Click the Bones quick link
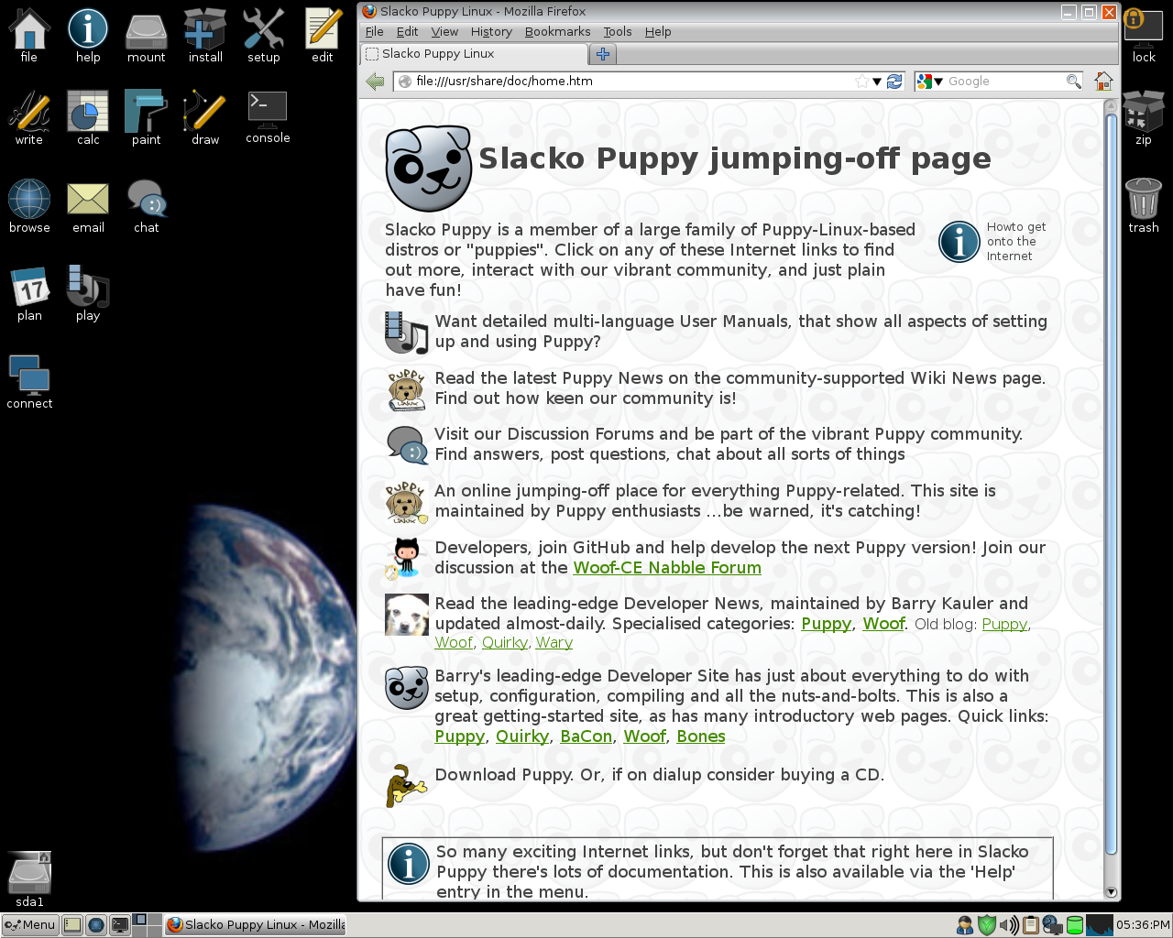 tap(701, 736)
